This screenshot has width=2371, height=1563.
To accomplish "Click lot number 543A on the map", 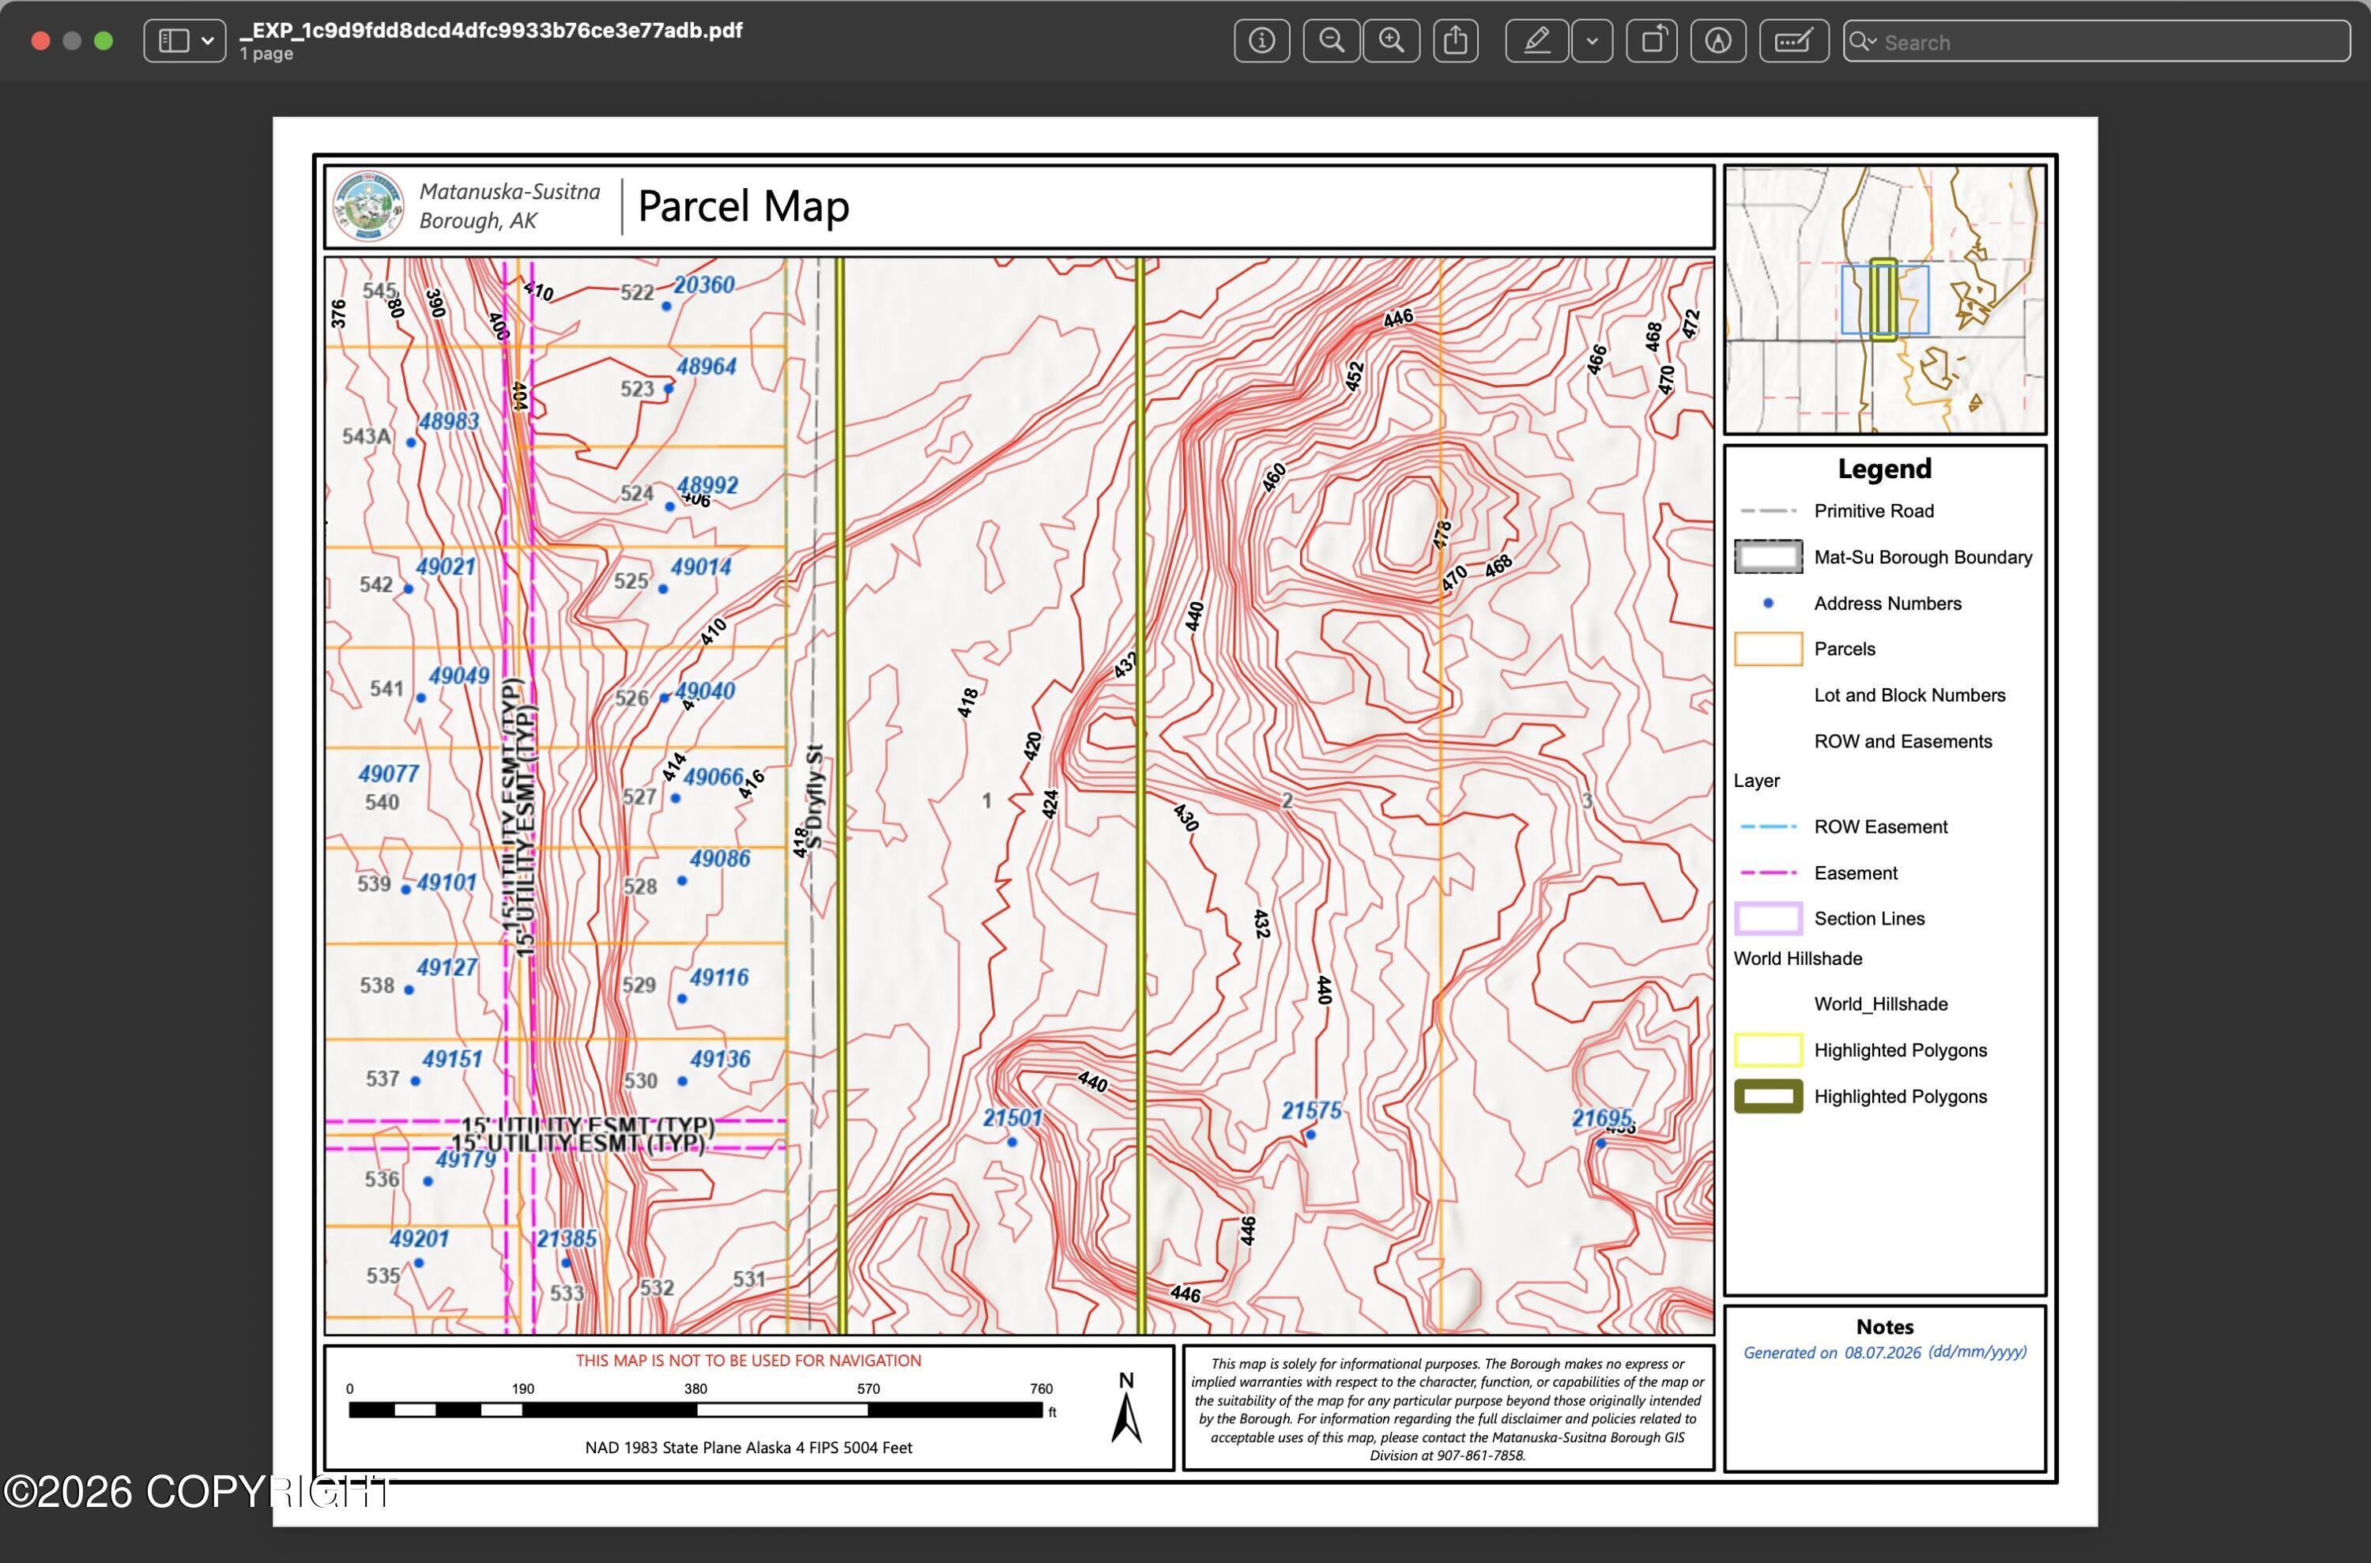I will click(367, 437).
